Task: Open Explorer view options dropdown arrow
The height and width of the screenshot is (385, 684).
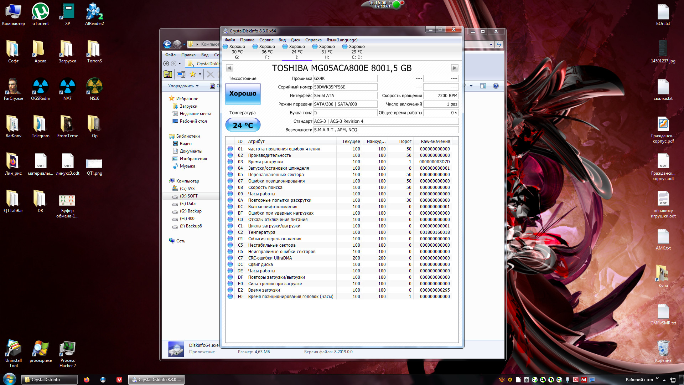Action: 471,86
